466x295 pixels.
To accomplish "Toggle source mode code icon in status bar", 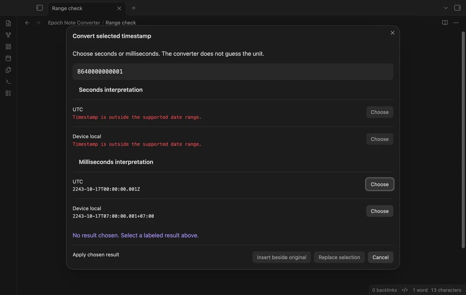I will [405, 290].
